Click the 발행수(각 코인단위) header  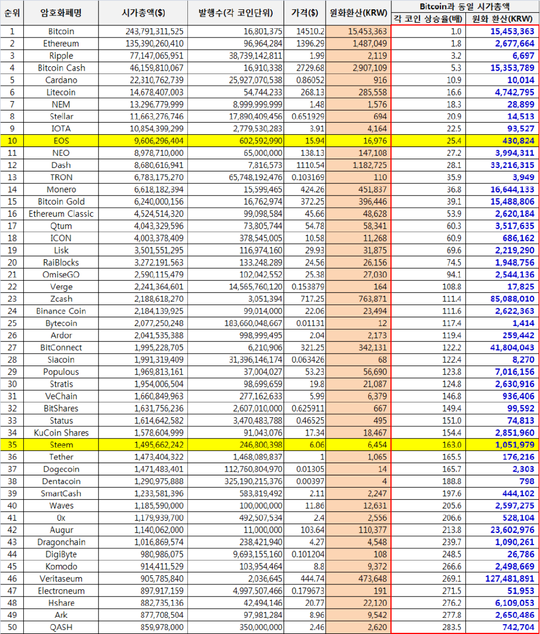coord(235,13)
